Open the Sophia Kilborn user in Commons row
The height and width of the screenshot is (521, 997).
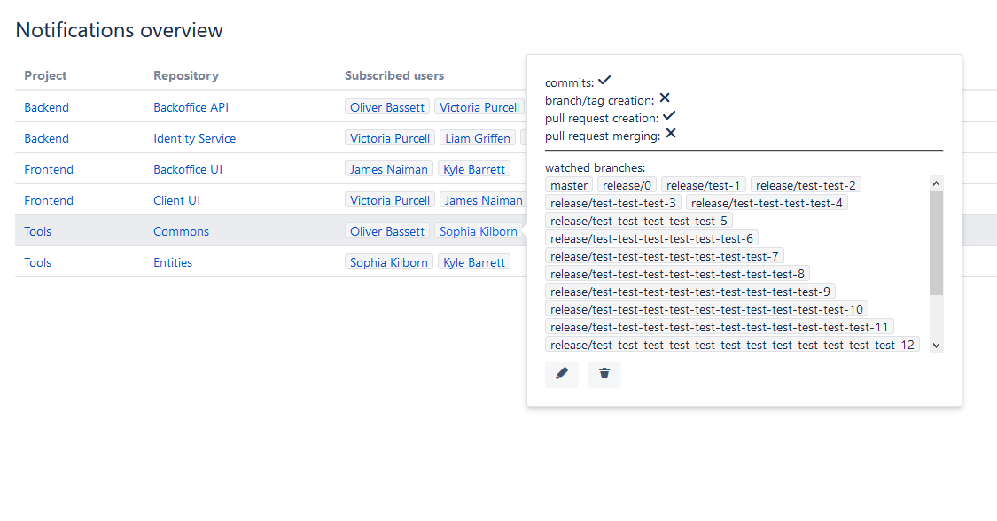coord(479,231)
